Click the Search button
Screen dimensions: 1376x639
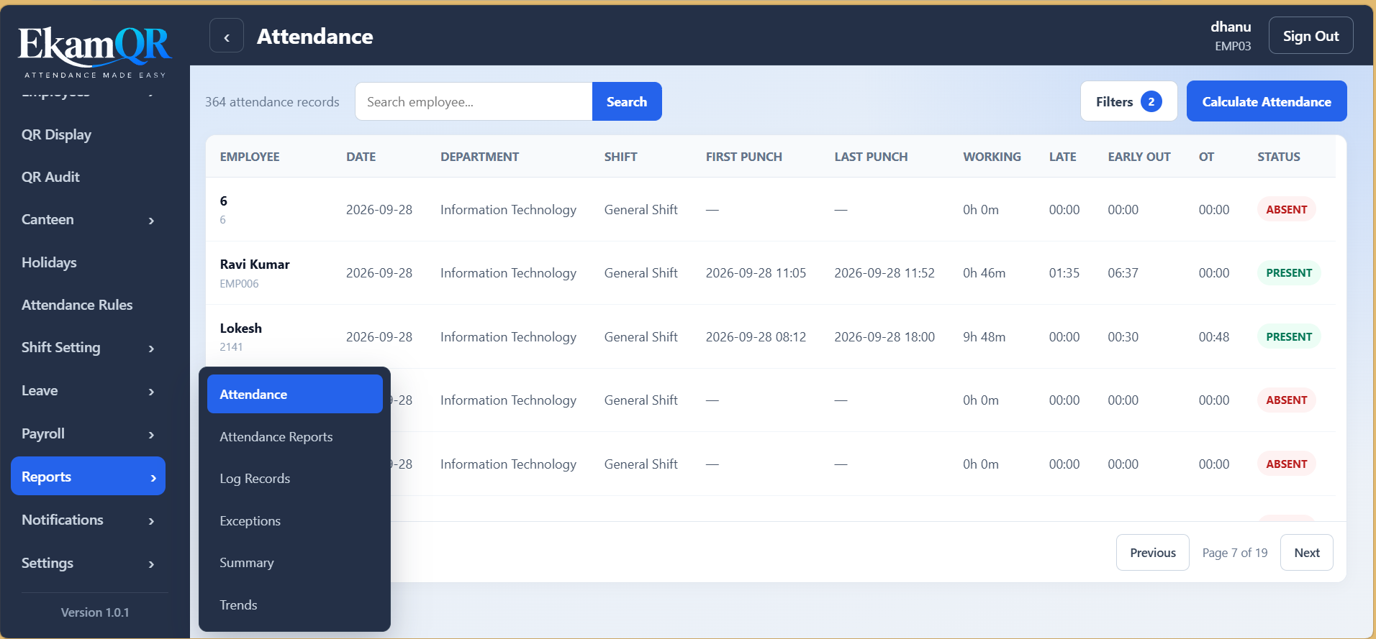(627, 101)
